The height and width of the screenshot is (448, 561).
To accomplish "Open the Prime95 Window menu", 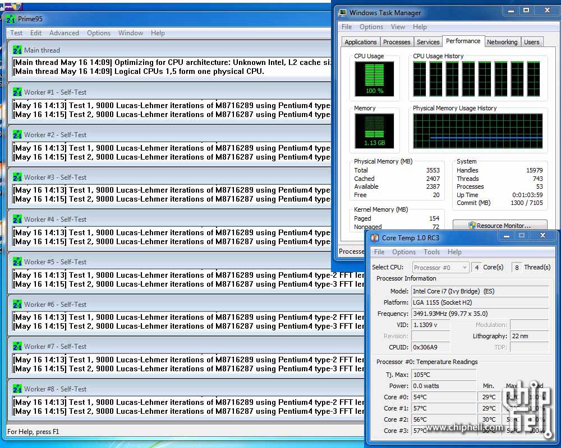I will click(x=131, y=33).
